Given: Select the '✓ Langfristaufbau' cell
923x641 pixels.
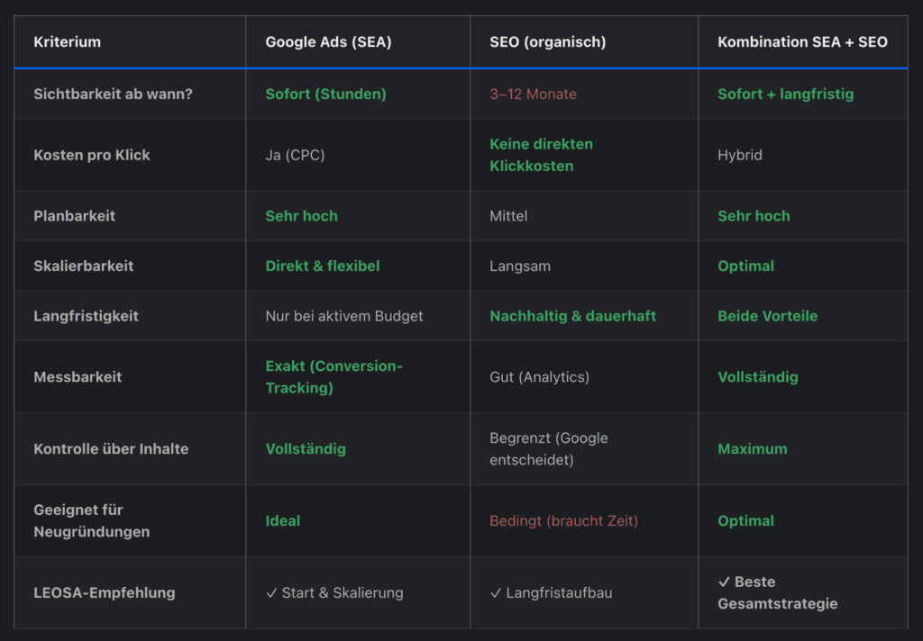Looking at the screenshot, I should [551, 592].
